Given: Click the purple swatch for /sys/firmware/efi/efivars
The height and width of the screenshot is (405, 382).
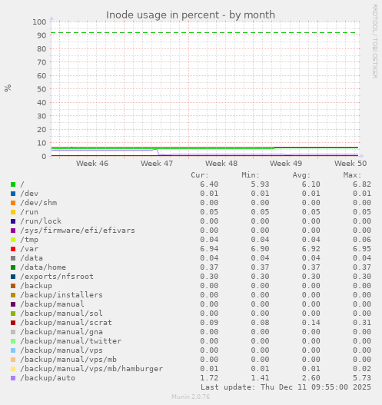Looking at the screenshot, I should (13, 231).
